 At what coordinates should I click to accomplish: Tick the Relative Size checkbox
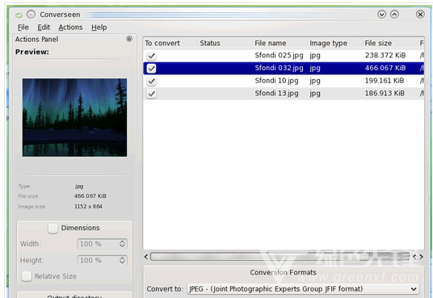pos(27,276)
